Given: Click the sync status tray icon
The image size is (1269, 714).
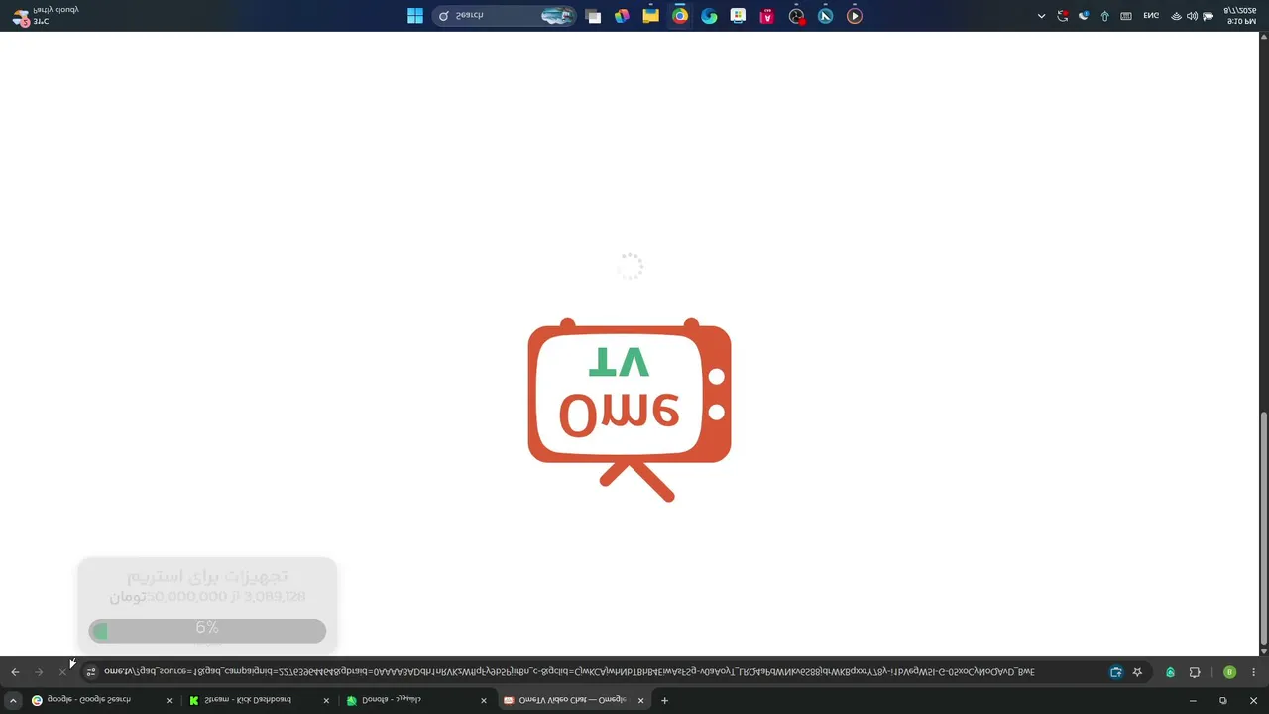Looking at the screenshot, I should 1063,16.
